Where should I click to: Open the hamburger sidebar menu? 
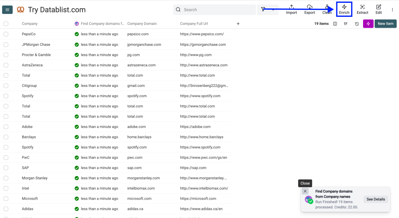click(x=7, y=10)
